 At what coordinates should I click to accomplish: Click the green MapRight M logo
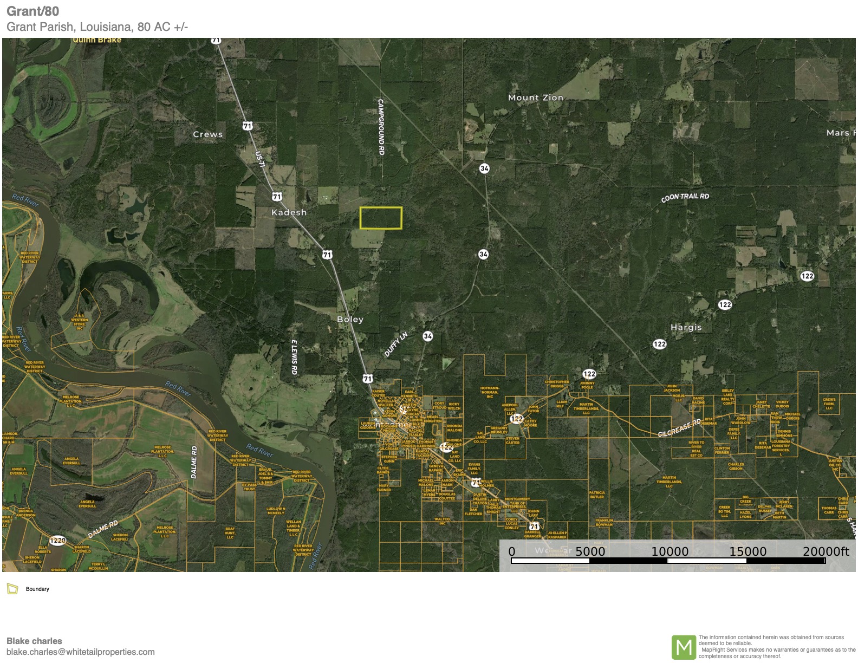click(x=684, y=647)
